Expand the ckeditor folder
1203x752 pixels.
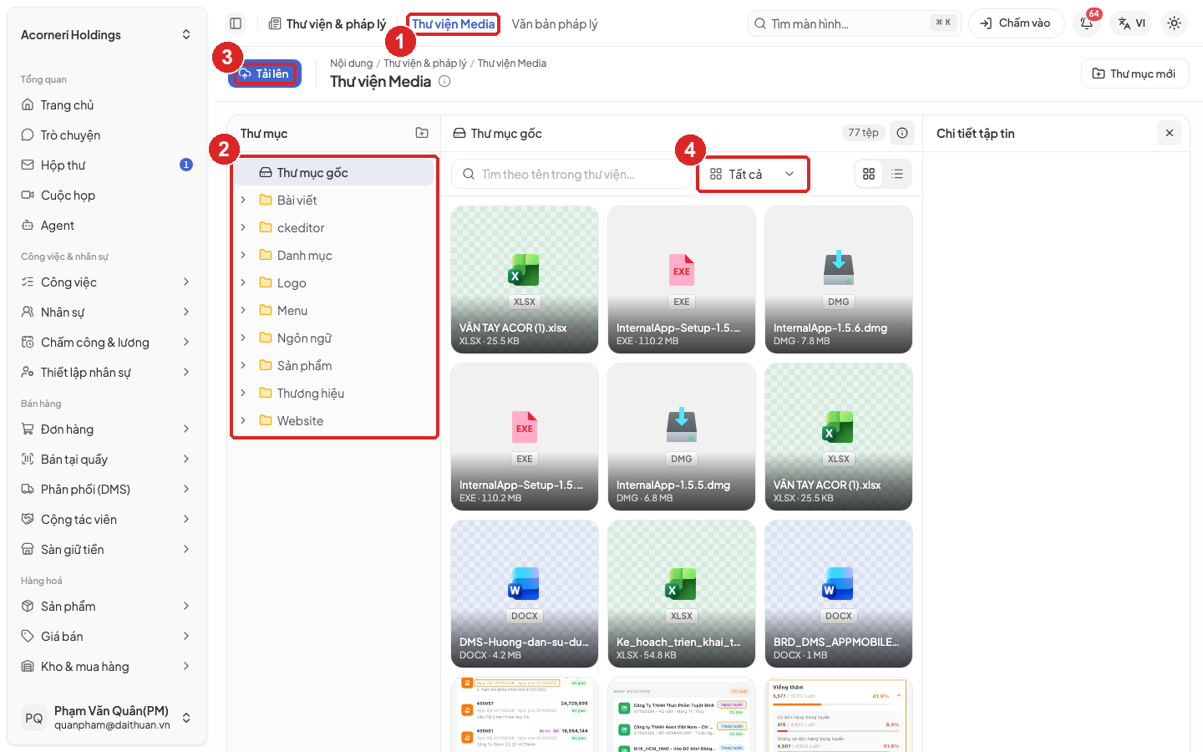243,227
